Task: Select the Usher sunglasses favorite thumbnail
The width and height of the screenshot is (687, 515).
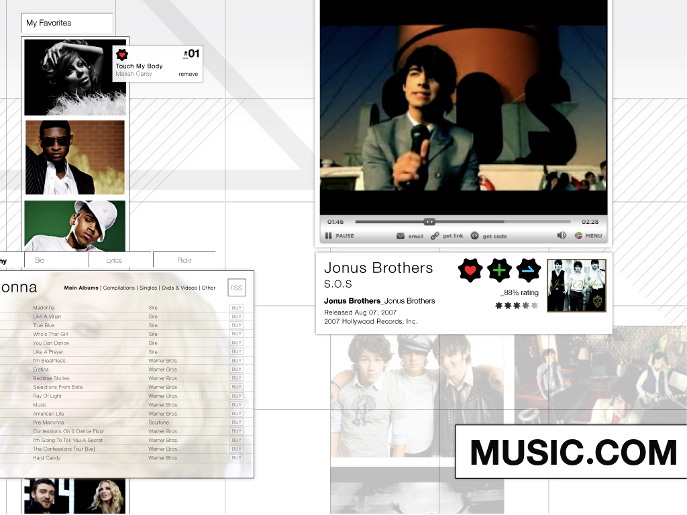Action: point(75,158)
